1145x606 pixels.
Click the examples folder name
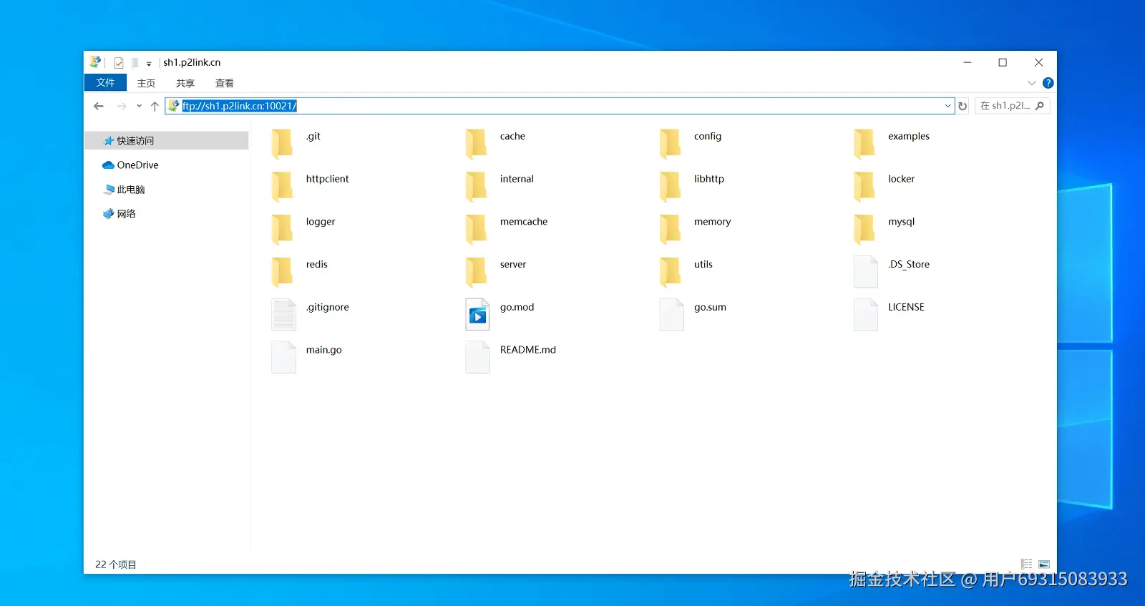909,136
